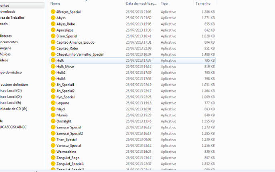Click the Abyss application icon

click(53, 18)
